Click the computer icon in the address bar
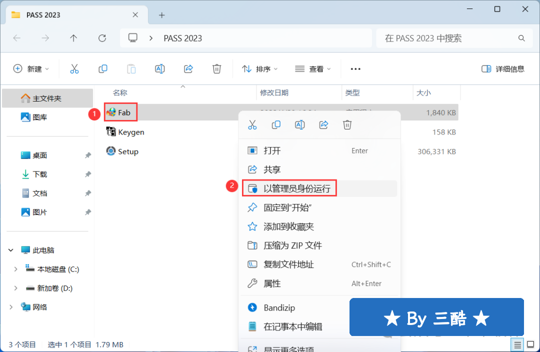 (133, 38)
